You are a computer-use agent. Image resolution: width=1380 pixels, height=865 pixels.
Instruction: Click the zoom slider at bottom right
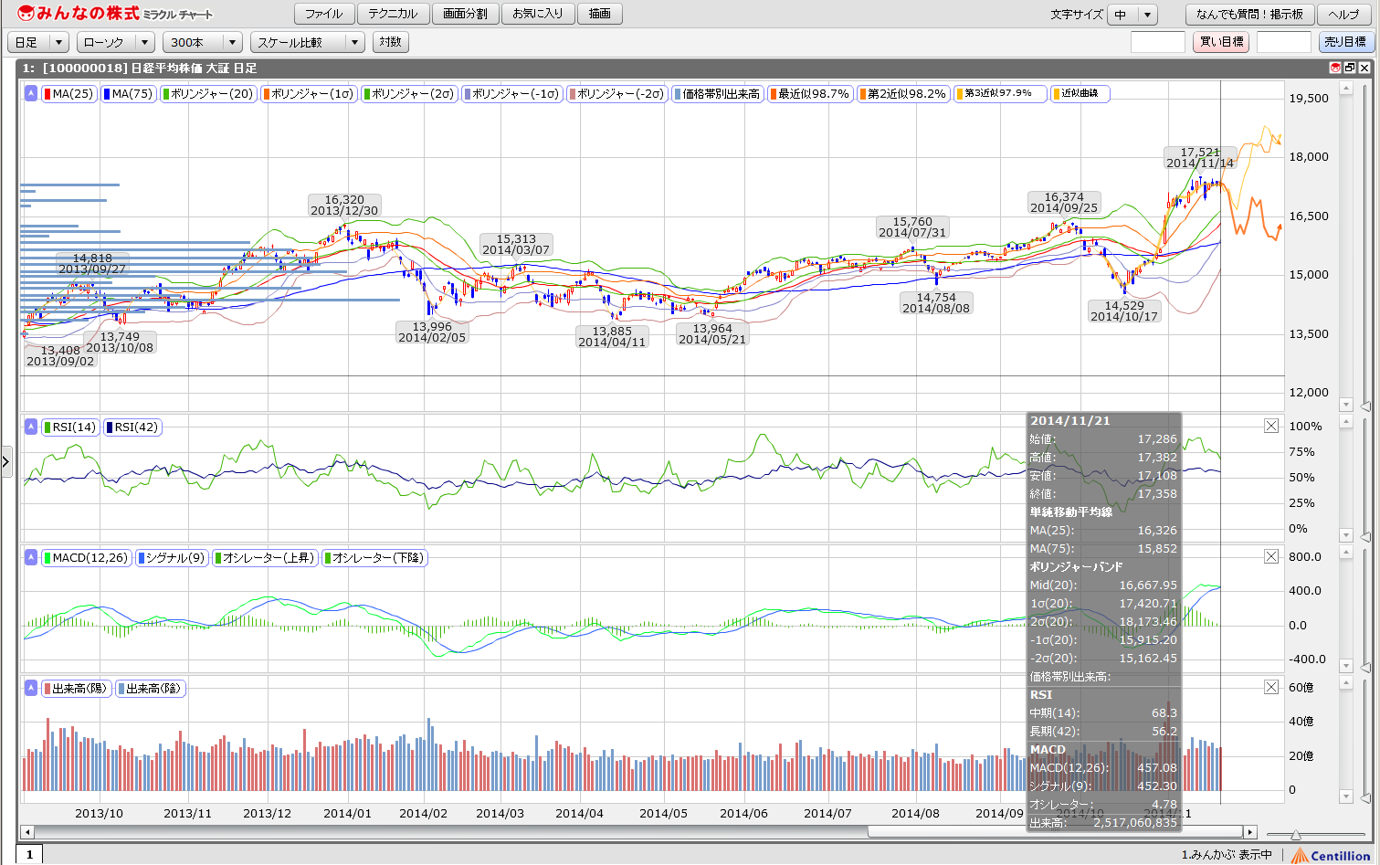click(1295, 834)
